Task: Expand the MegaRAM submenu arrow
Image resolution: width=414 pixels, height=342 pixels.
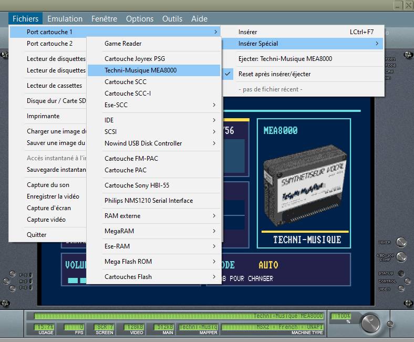Action: pyautogui.click(x=214, y=231)
